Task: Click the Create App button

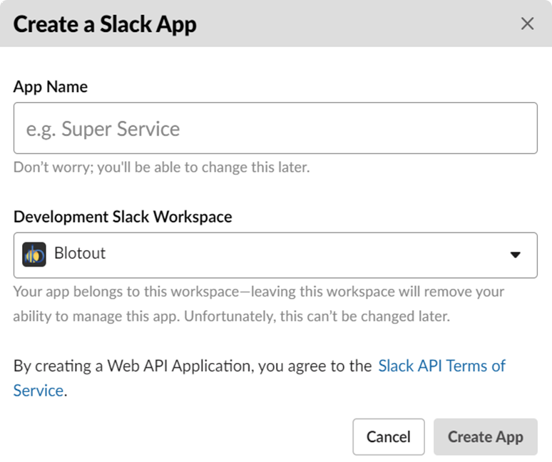Action: point(486,436)
